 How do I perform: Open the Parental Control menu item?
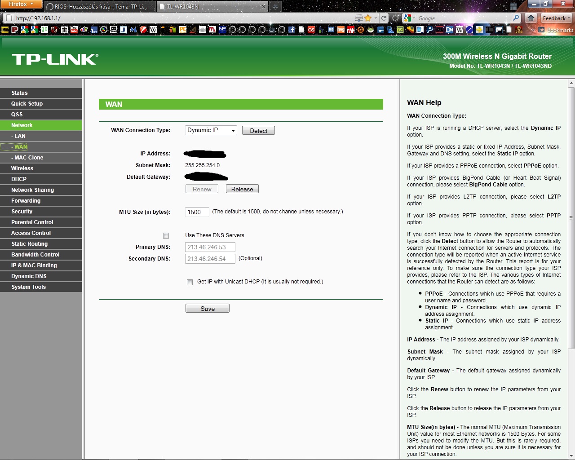click(41, 222)
